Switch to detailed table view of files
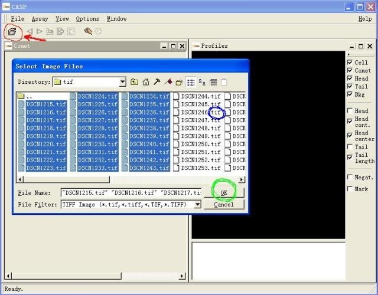 pos(213,82)
